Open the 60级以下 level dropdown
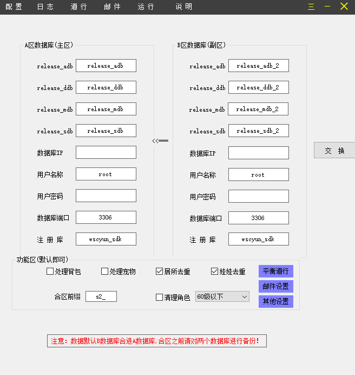This screenshot has width=355, height=375. coord(222,296)
